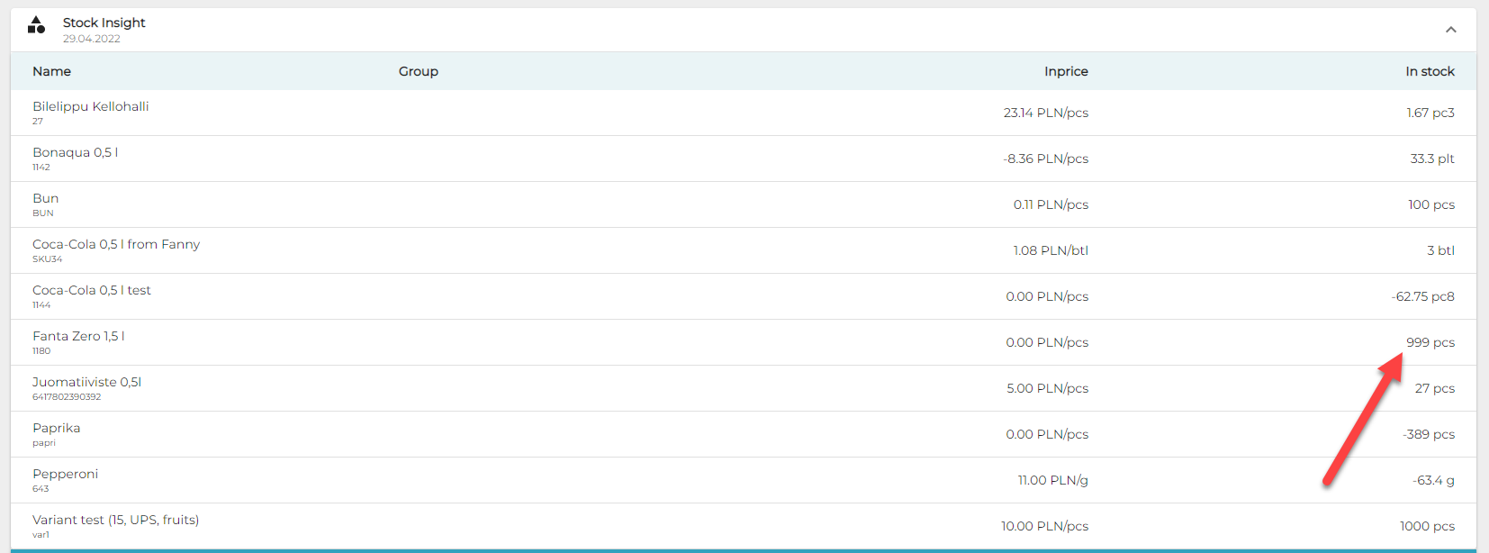This screenshot has width=1489, height=553.
Task: Sort by the Name column header
Action: point(51,71)
